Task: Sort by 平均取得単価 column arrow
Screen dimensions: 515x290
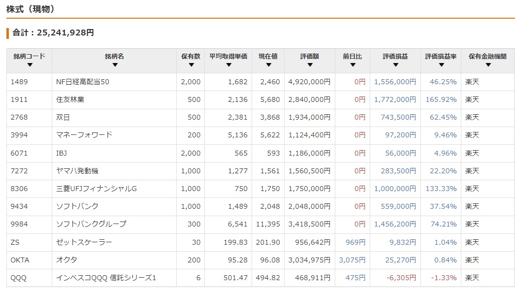Action: 228,65
